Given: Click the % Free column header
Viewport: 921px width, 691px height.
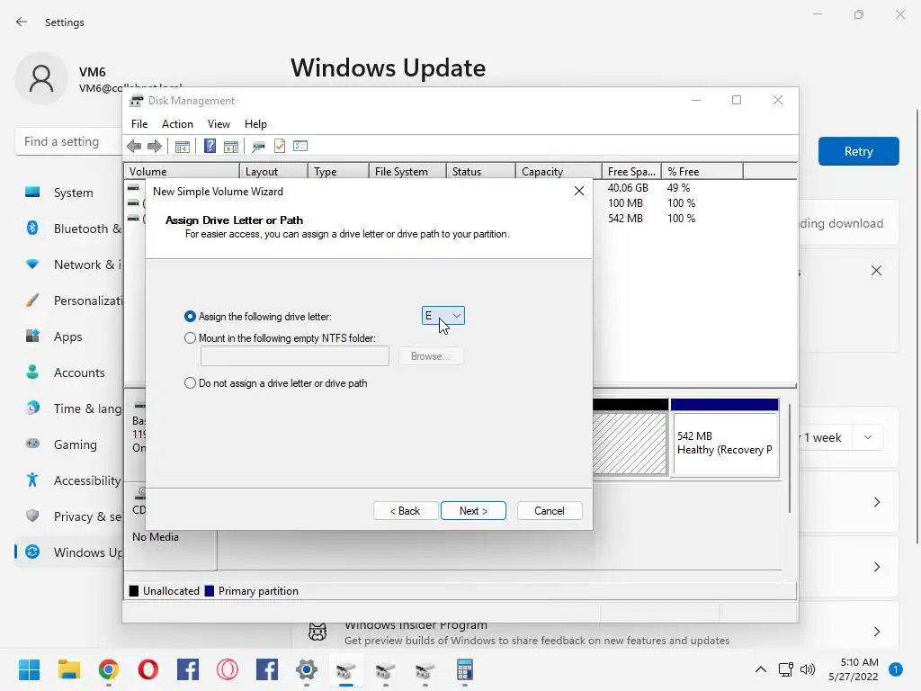Looking at the screenshot, I should pyautogui.click(x=702, y=171).
